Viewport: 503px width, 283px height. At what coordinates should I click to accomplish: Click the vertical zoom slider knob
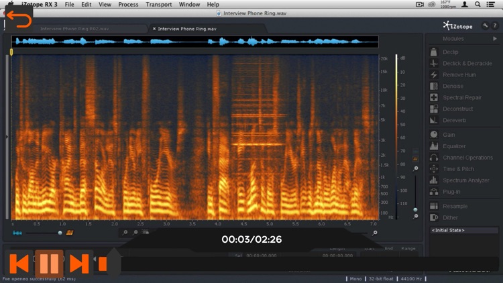(415, 209)
